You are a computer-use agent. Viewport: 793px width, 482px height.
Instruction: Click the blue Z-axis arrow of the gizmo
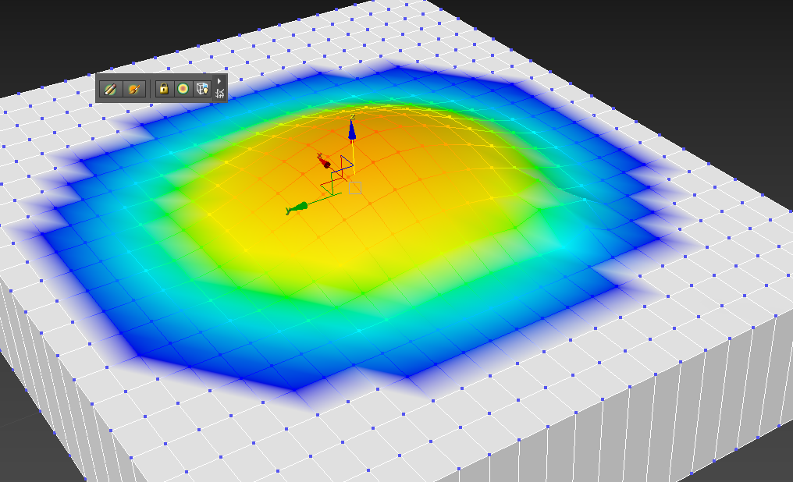click(352, 131)
